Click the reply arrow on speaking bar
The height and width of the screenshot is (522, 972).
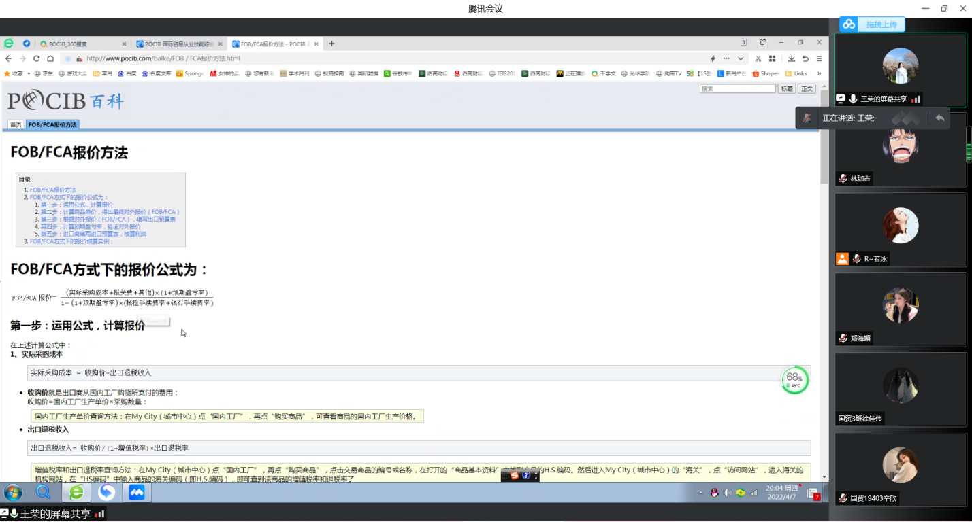(x=939, y=118)
